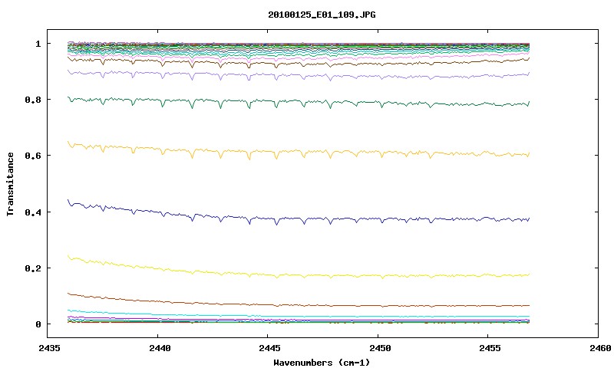The width and height of the screenshot is (614, 368).
Task: Click the Transmittance y-axis label
Action: (10, 184)
